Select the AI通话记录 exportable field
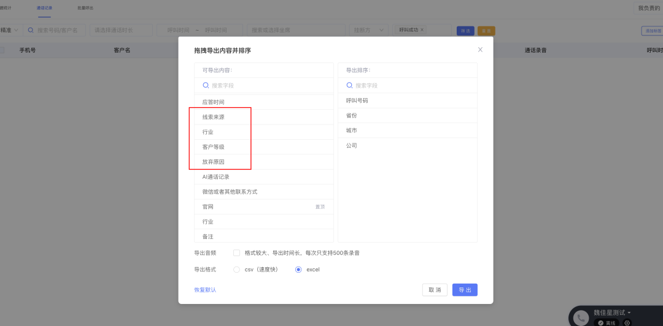 click(264, 177)
